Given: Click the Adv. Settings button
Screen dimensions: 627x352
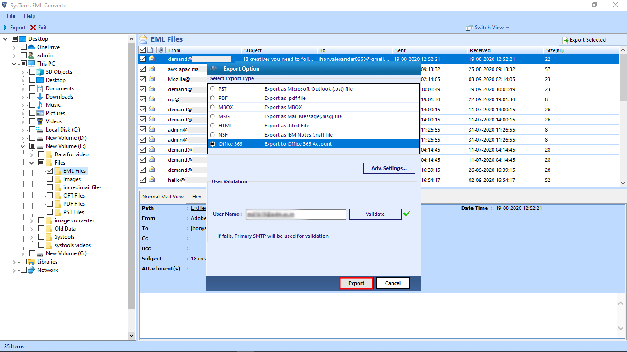Looking at the screenshot, I should [389, 168].
